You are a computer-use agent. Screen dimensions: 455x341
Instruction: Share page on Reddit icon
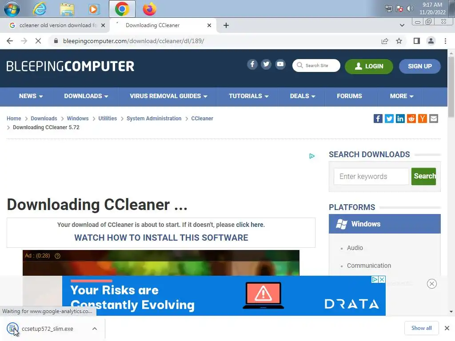click(x=411, y=119)
